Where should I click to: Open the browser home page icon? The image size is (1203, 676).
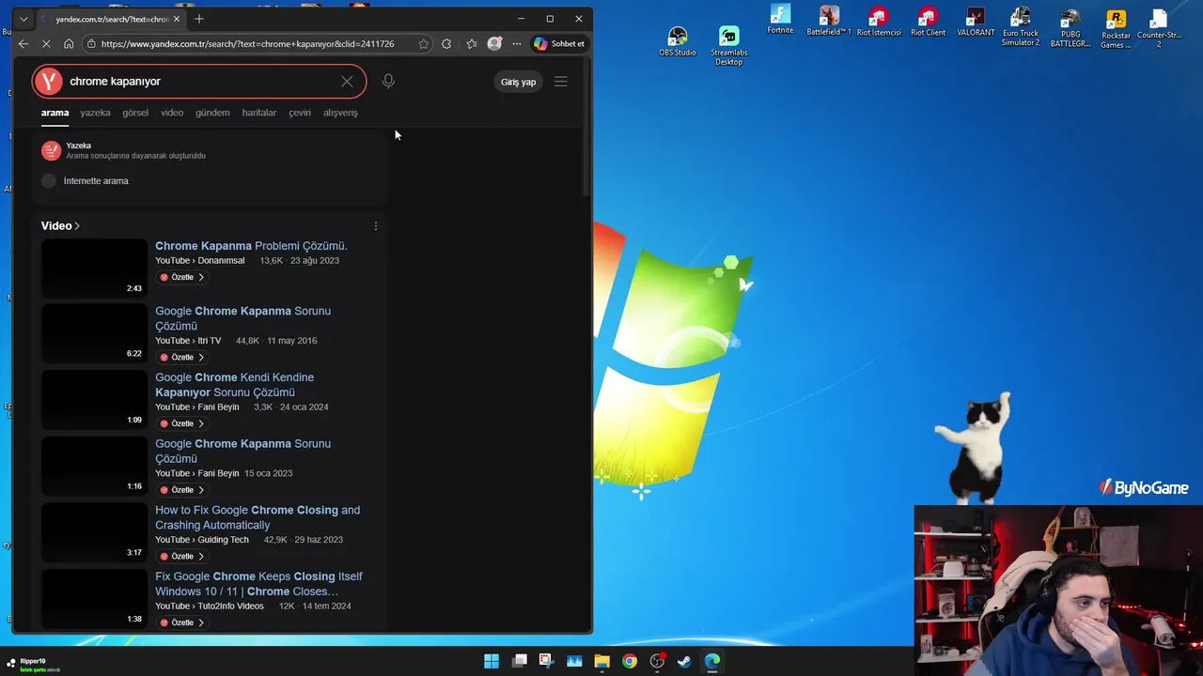coord(69,43)
